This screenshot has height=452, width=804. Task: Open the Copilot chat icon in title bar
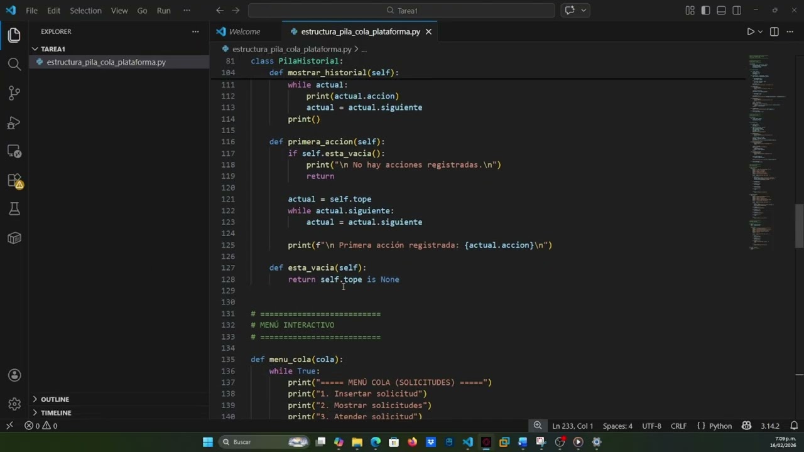tap(570, 10)
